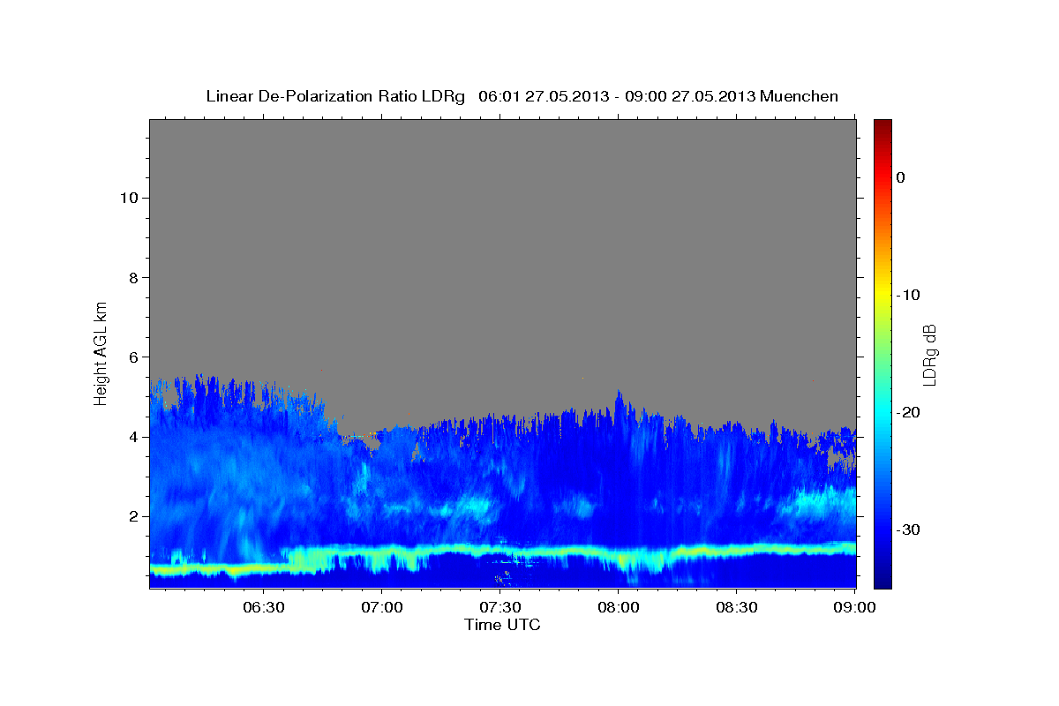
Task: Click the dark red top of the colorbar
Action: 882,125
